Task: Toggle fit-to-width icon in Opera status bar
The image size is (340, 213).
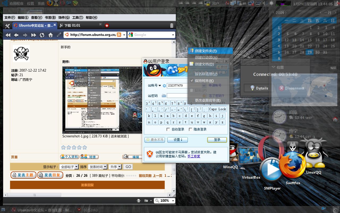Action: (138, 200)
